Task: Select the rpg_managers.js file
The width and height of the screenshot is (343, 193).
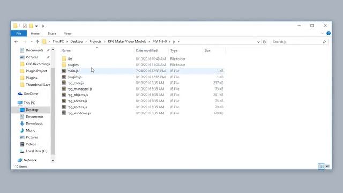Action: [80, 89]
